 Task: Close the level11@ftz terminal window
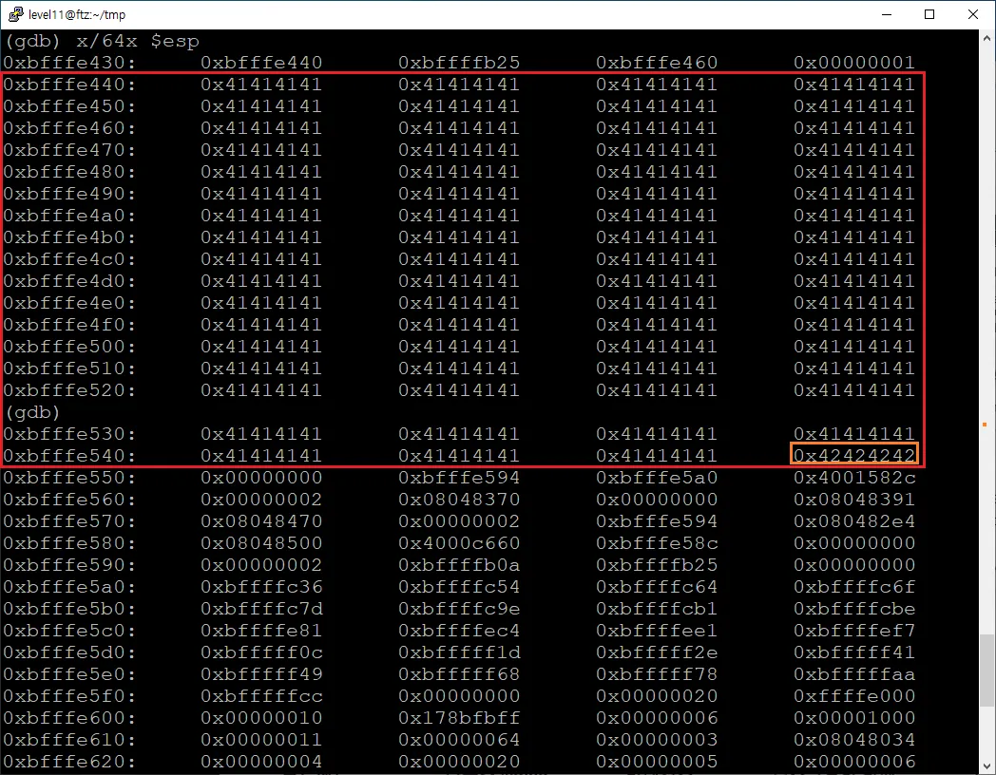[x=972, y=14]
